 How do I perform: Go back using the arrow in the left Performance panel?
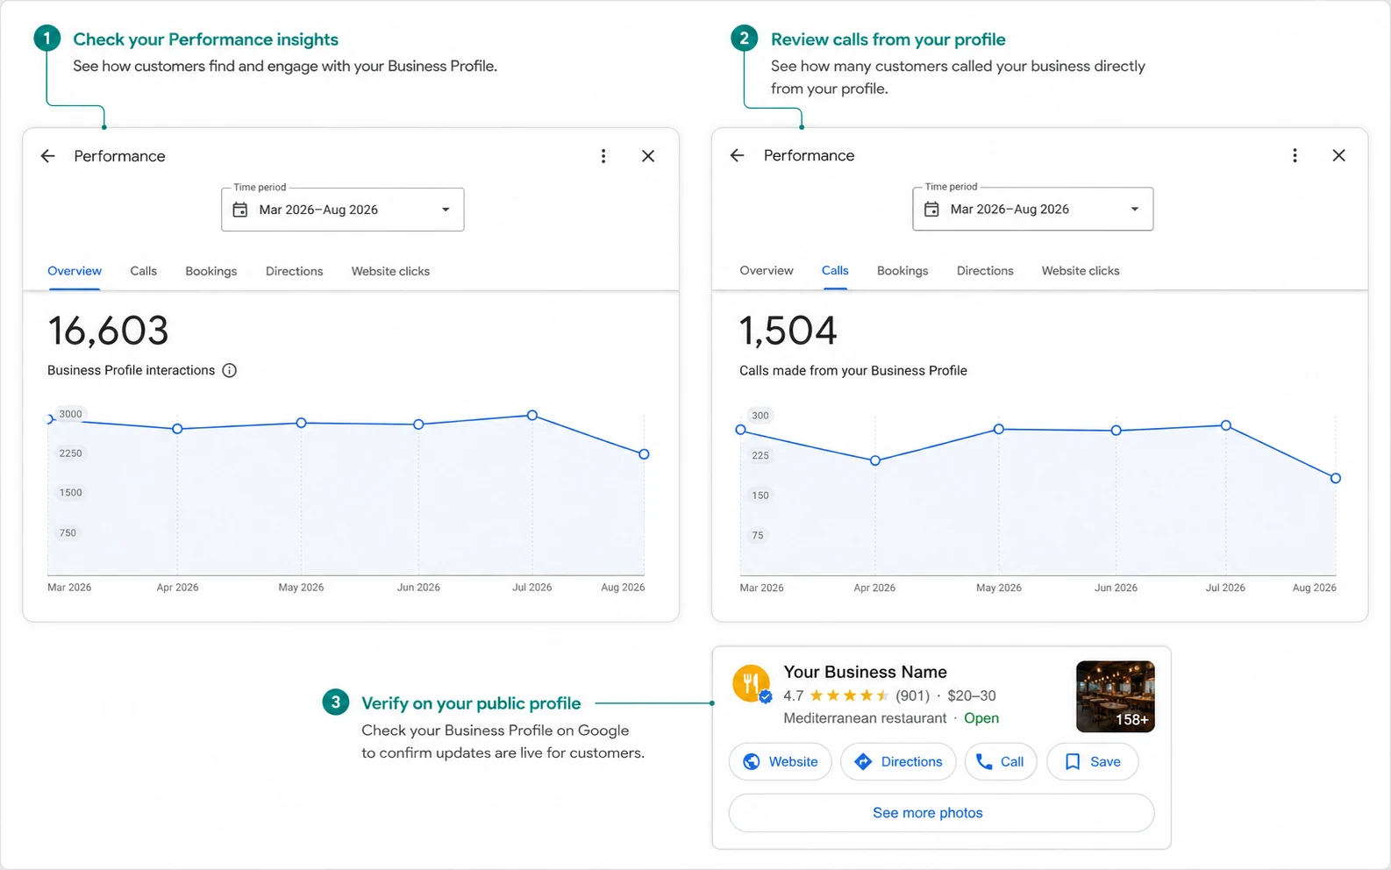48,156
